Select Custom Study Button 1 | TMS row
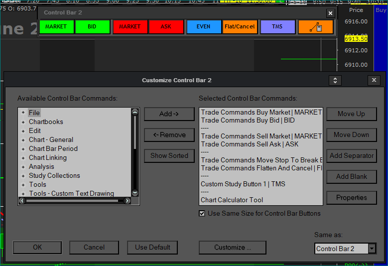Image resolution: width=388 pixels, height=266 pixels. click(261, 184)
